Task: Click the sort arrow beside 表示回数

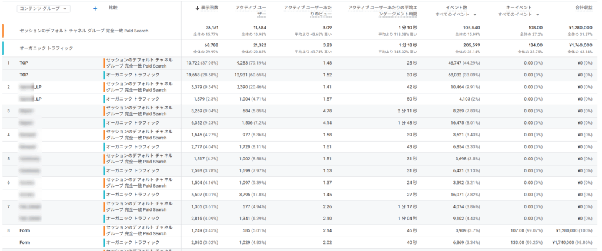Action: click(197, 8)
